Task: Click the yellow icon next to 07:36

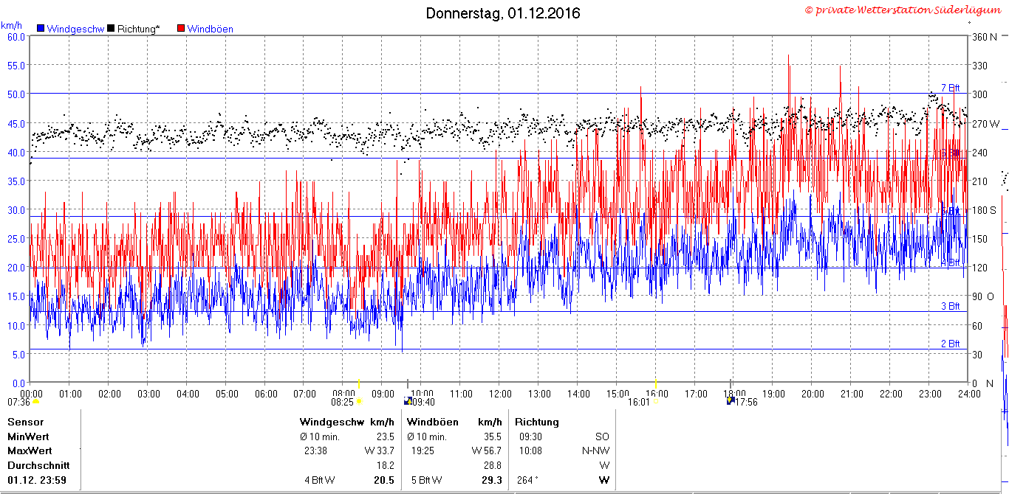Action: tap(35, 401)
